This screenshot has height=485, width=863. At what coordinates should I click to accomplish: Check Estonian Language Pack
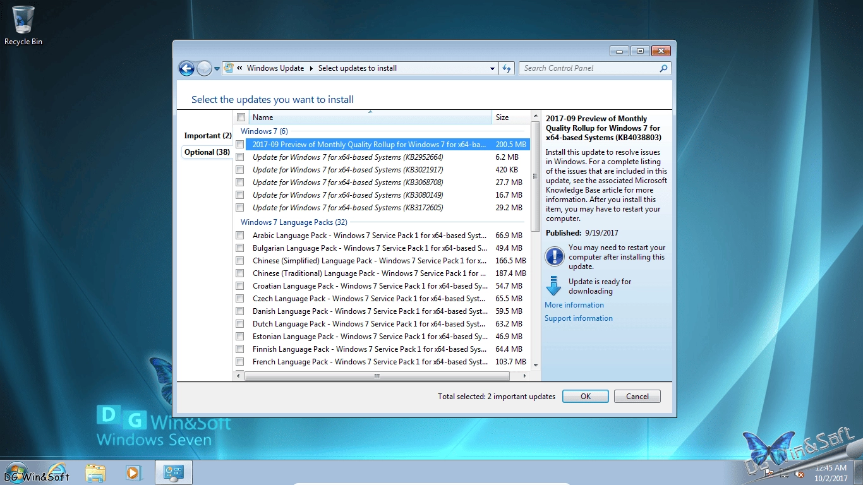(240, 337)
